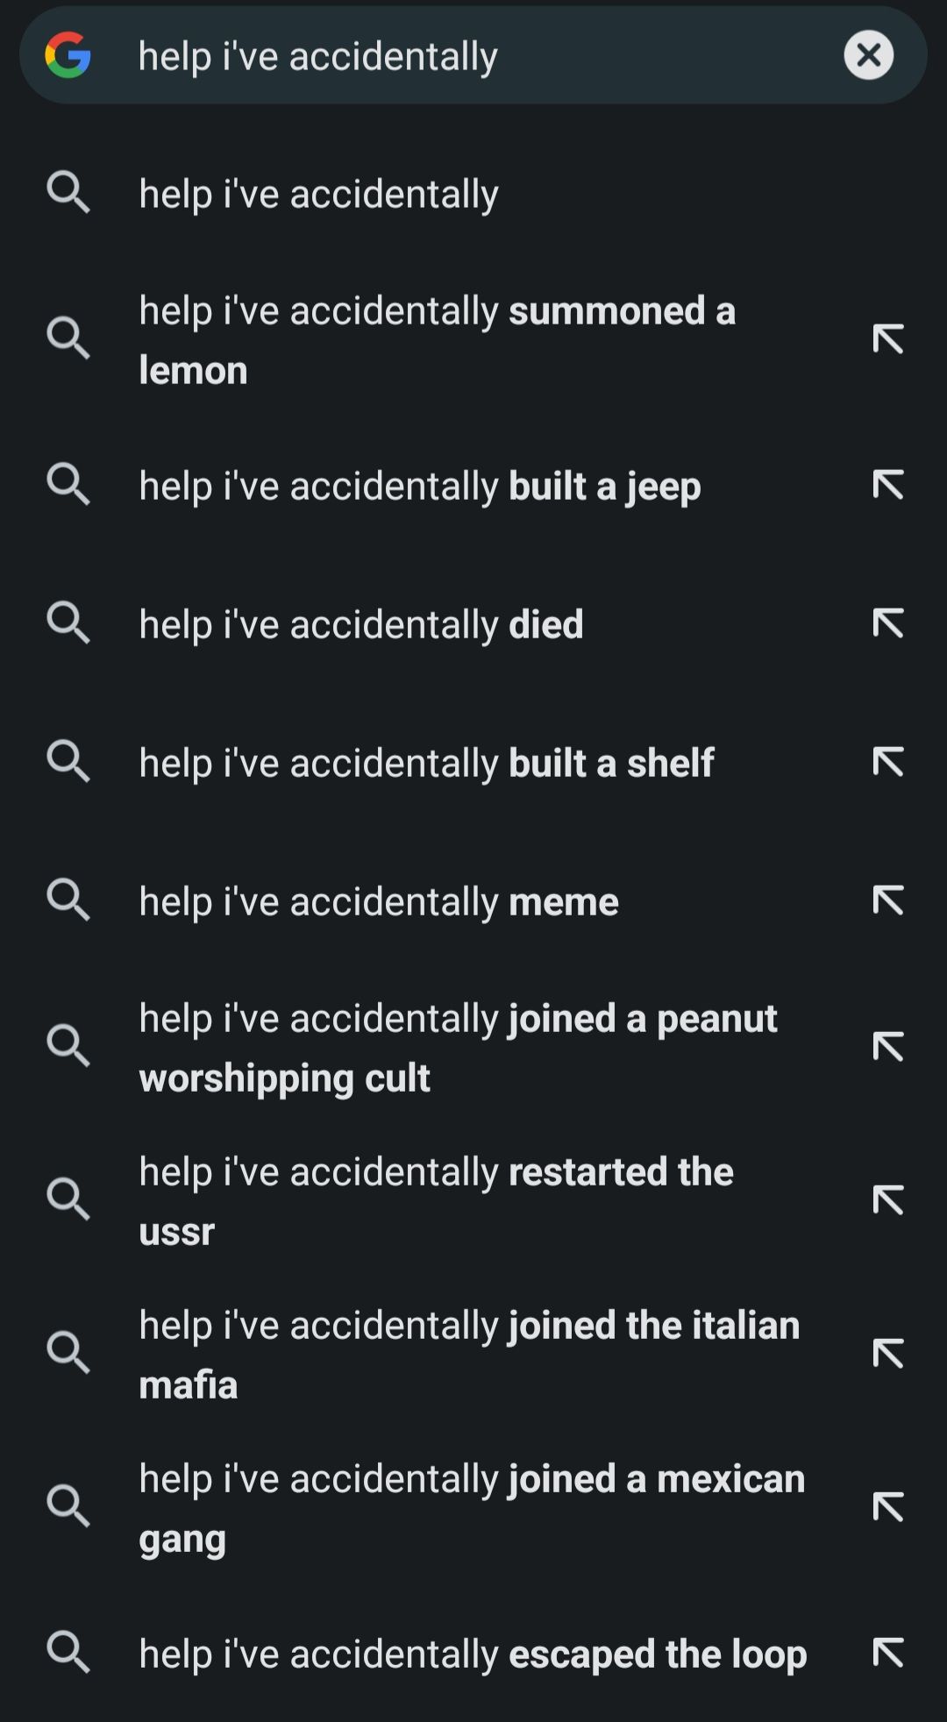Insert 'summoned a lemon' suggestion arrow
Image resolution: width=947 pixels, height=1722 pixels.
click(887, 339)
